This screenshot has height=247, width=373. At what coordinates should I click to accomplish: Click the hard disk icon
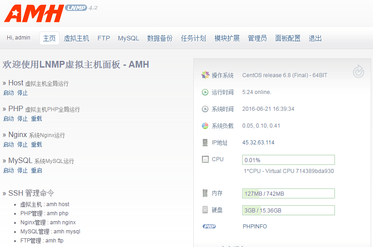pos(205,210)
